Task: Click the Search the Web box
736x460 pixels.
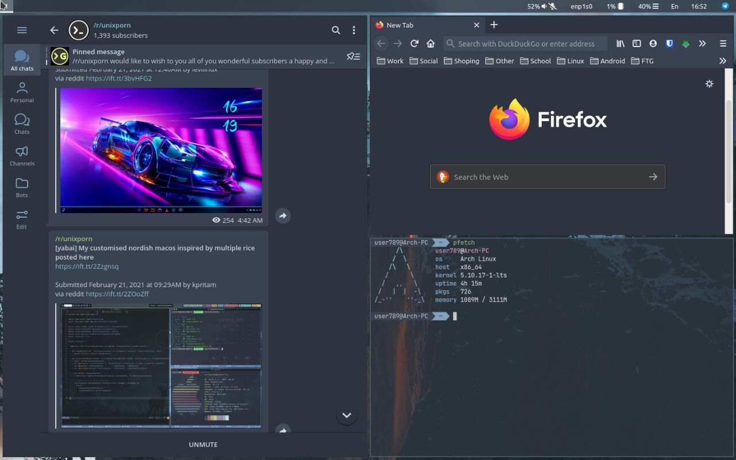Action: 547,177
